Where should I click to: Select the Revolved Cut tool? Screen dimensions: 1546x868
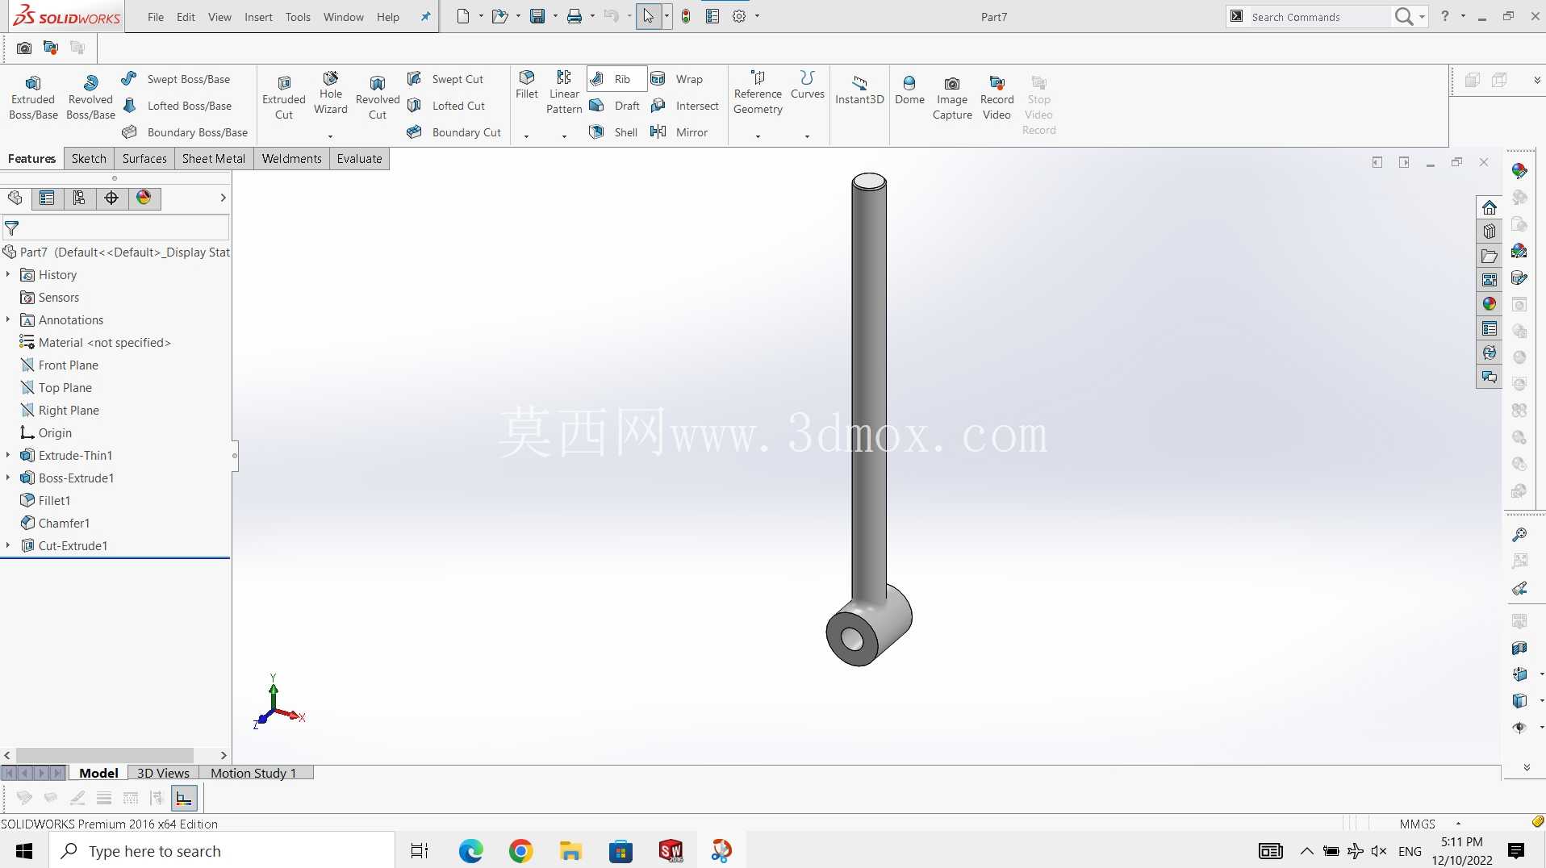[x=378, y=98]
